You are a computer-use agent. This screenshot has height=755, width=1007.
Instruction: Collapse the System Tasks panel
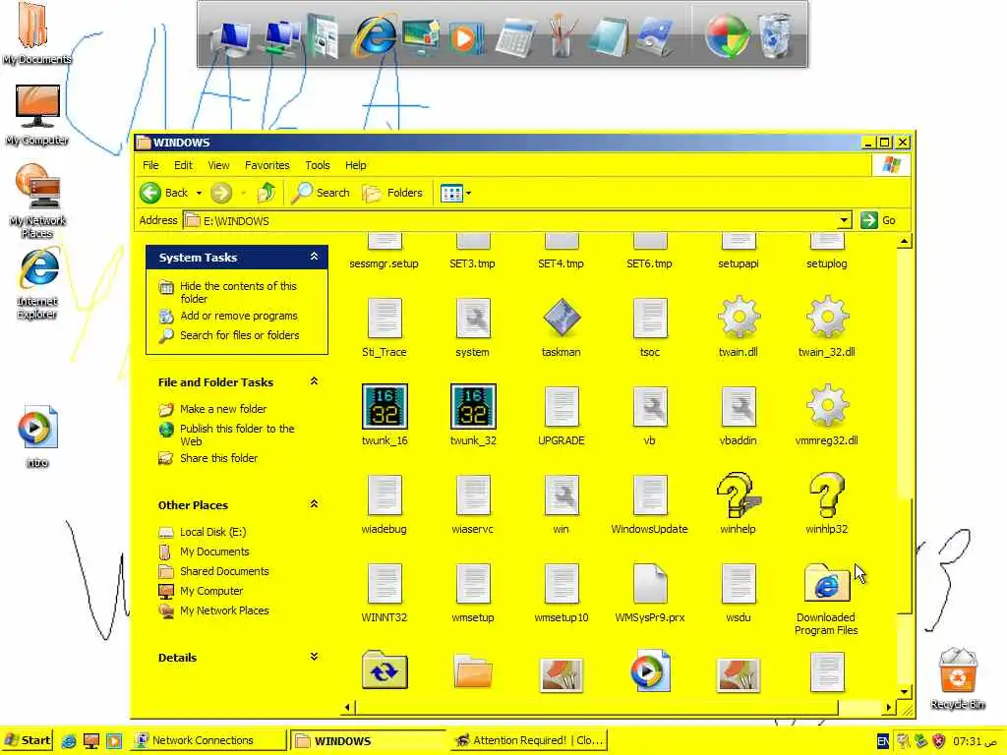(314, 257)
